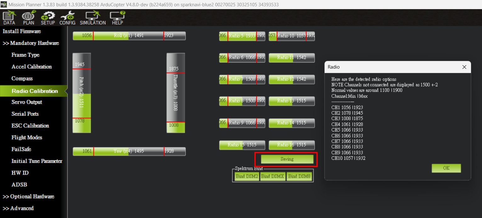Expand the Advanced section
The image size is (482, 218).
pyautogui.click(x=18, y=208)
